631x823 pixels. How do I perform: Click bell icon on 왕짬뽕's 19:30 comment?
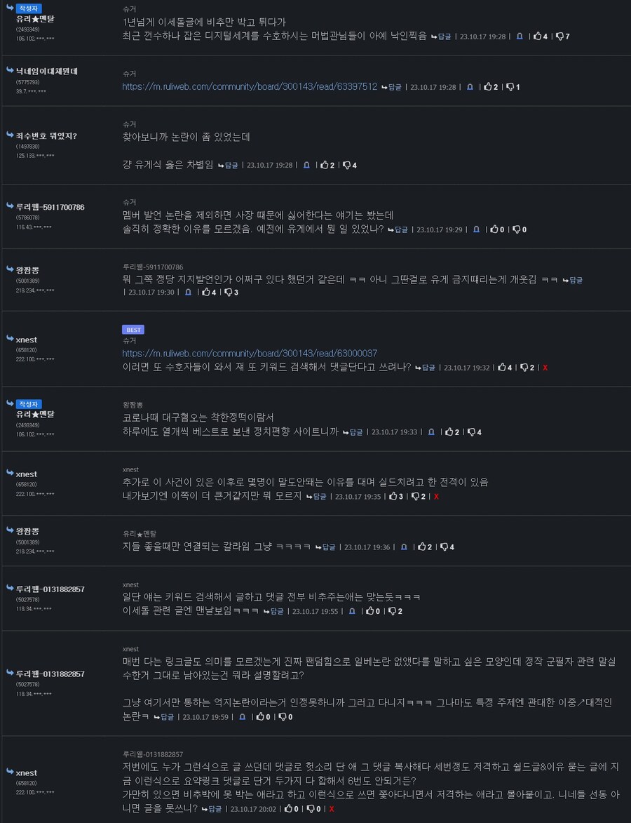[x=188, y=292]
